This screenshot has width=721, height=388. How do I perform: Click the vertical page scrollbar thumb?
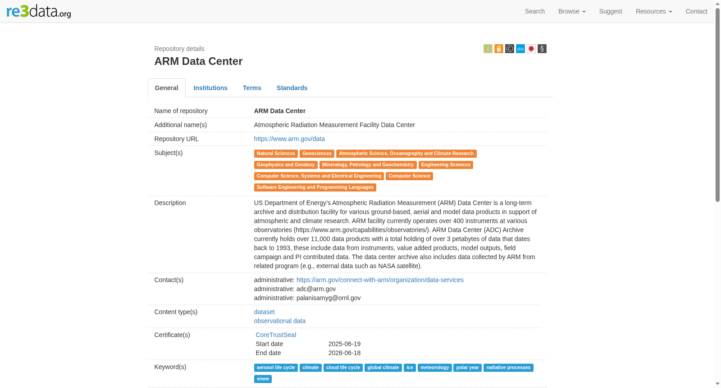(x=717, y=105)
